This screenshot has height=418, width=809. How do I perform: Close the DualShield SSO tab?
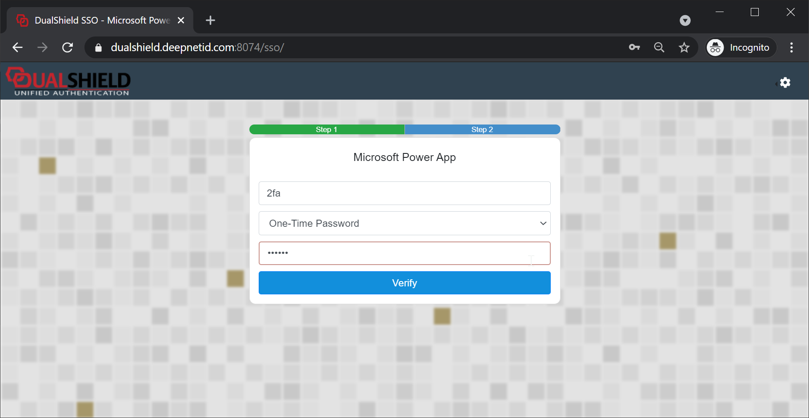[x=181, y=20]
